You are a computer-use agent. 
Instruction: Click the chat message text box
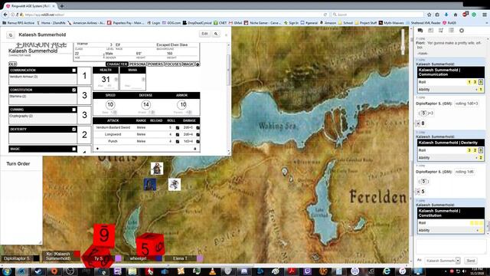click(x=451, y=247)
